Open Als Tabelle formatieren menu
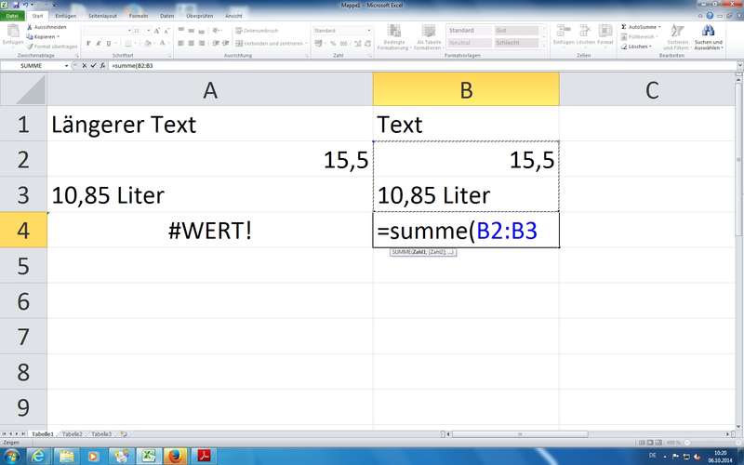744x465 pixels. (428, 37)
